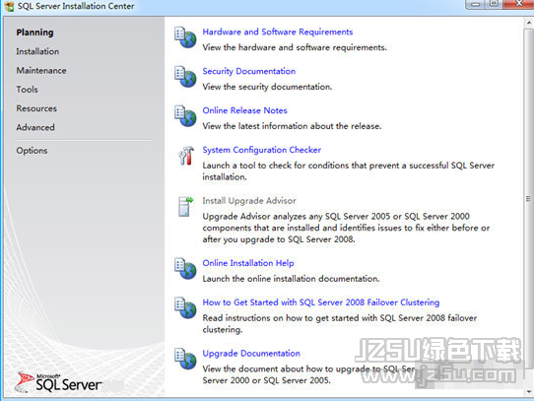
Task: Open the Security Documentation link
Action: pos(249,71)
